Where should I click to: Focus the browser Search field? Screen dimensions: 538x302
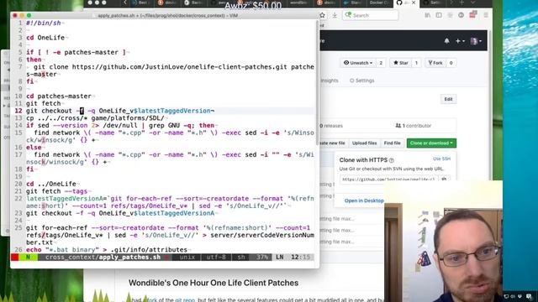[x=371, y=15]
